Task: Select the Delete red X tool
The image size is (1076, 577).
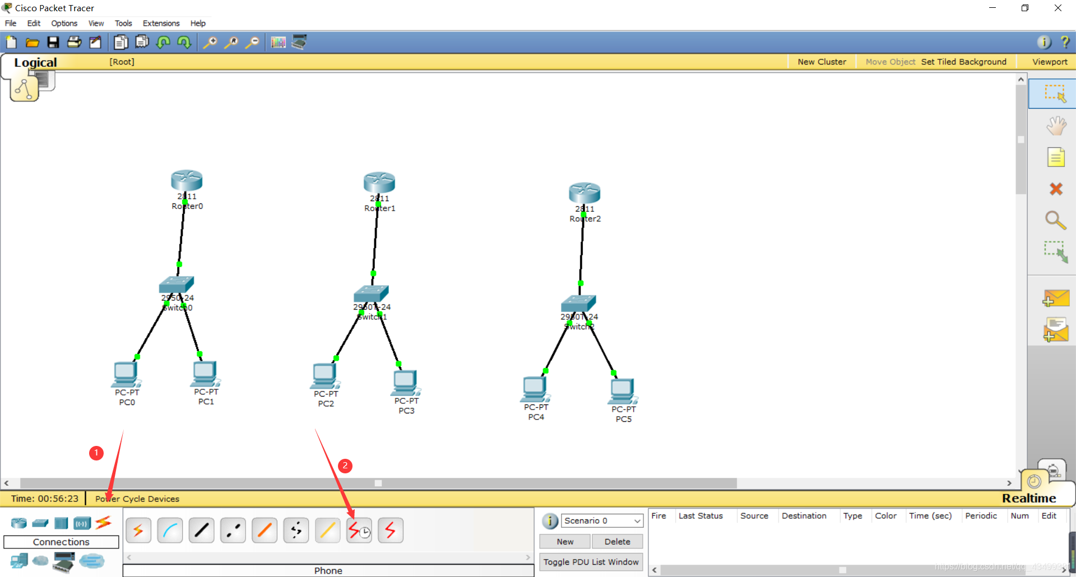Action: (x=1056, y=189)
